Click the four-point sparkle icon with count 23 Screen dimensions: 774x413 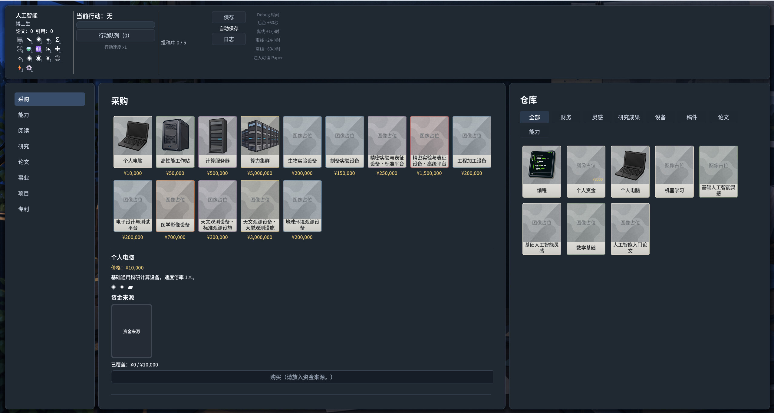48,40
